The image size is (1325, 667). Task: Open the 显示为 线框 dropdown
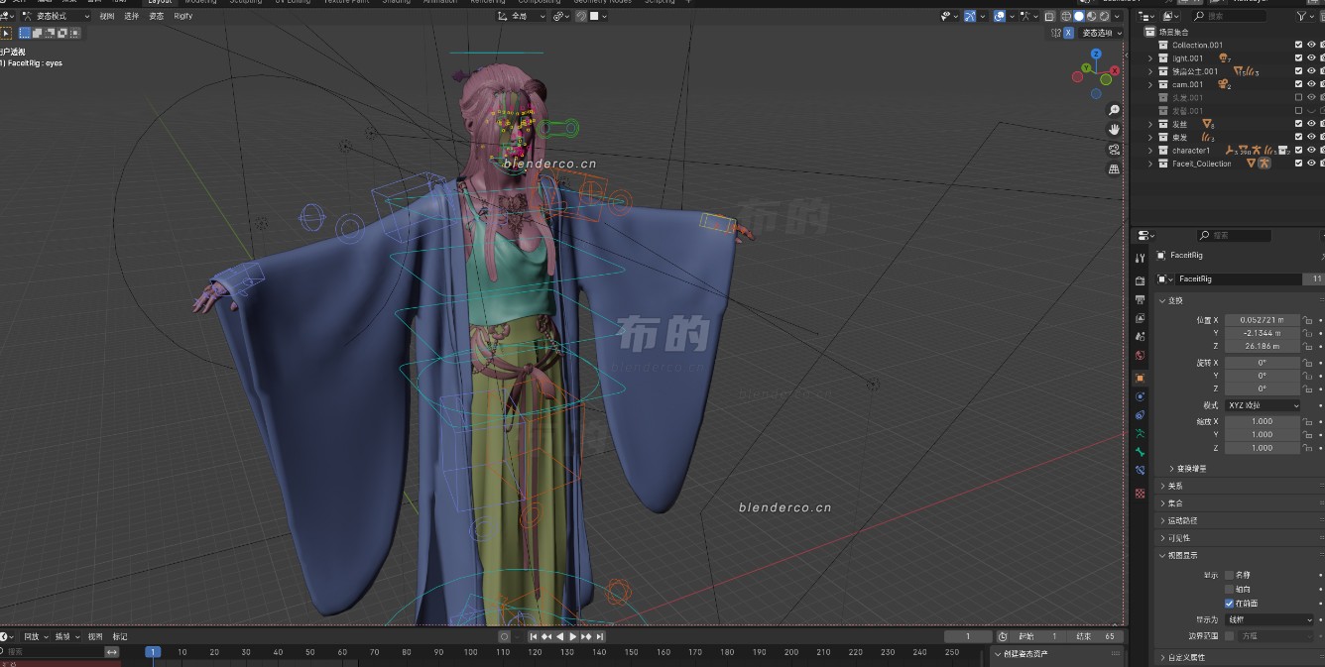[x=1269, y=619]
